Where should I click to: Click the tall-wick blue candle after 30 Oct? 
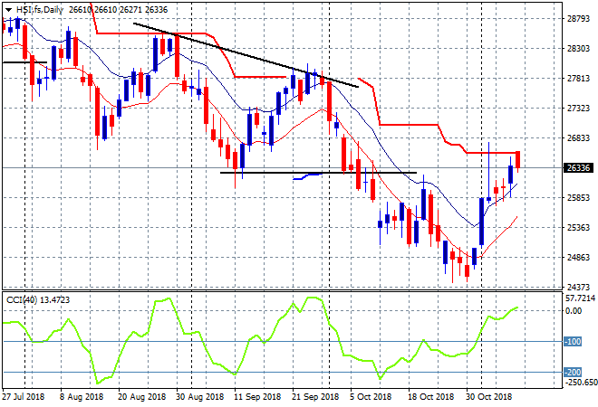point(488,199)
